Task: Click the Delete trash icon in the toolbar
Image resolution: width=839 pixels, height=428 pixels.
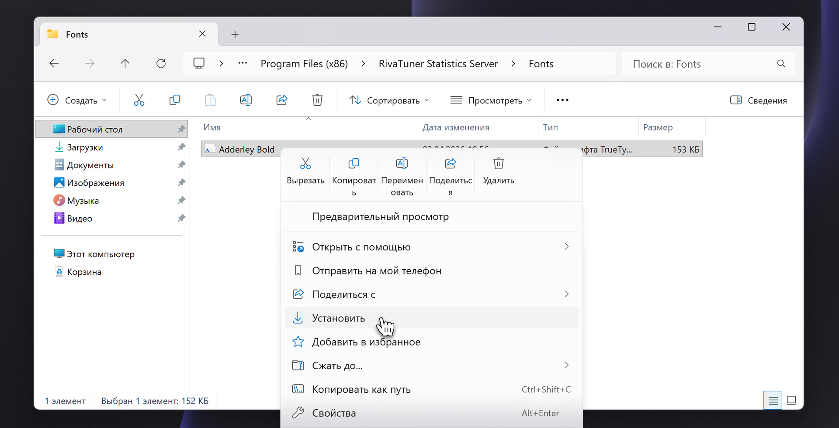Action: [x=317, y=100]
